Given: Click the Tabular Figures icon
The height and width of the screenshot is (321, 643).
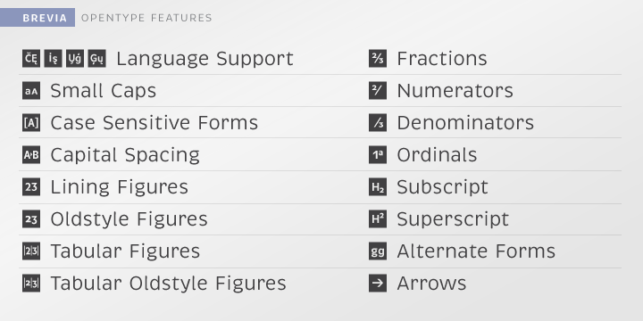Looking at the screenshot, I should pos(31,251).
